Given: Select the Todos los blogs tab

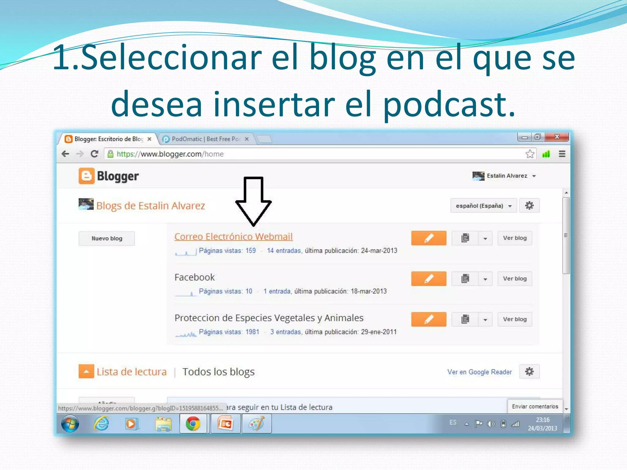Looking at the screenshot, I should click(218, 372).
